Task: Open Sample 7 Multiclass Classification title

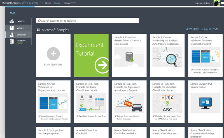Action: coord(164,87)
